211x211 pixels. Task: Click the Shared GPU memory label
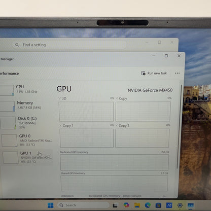(73, 173)
